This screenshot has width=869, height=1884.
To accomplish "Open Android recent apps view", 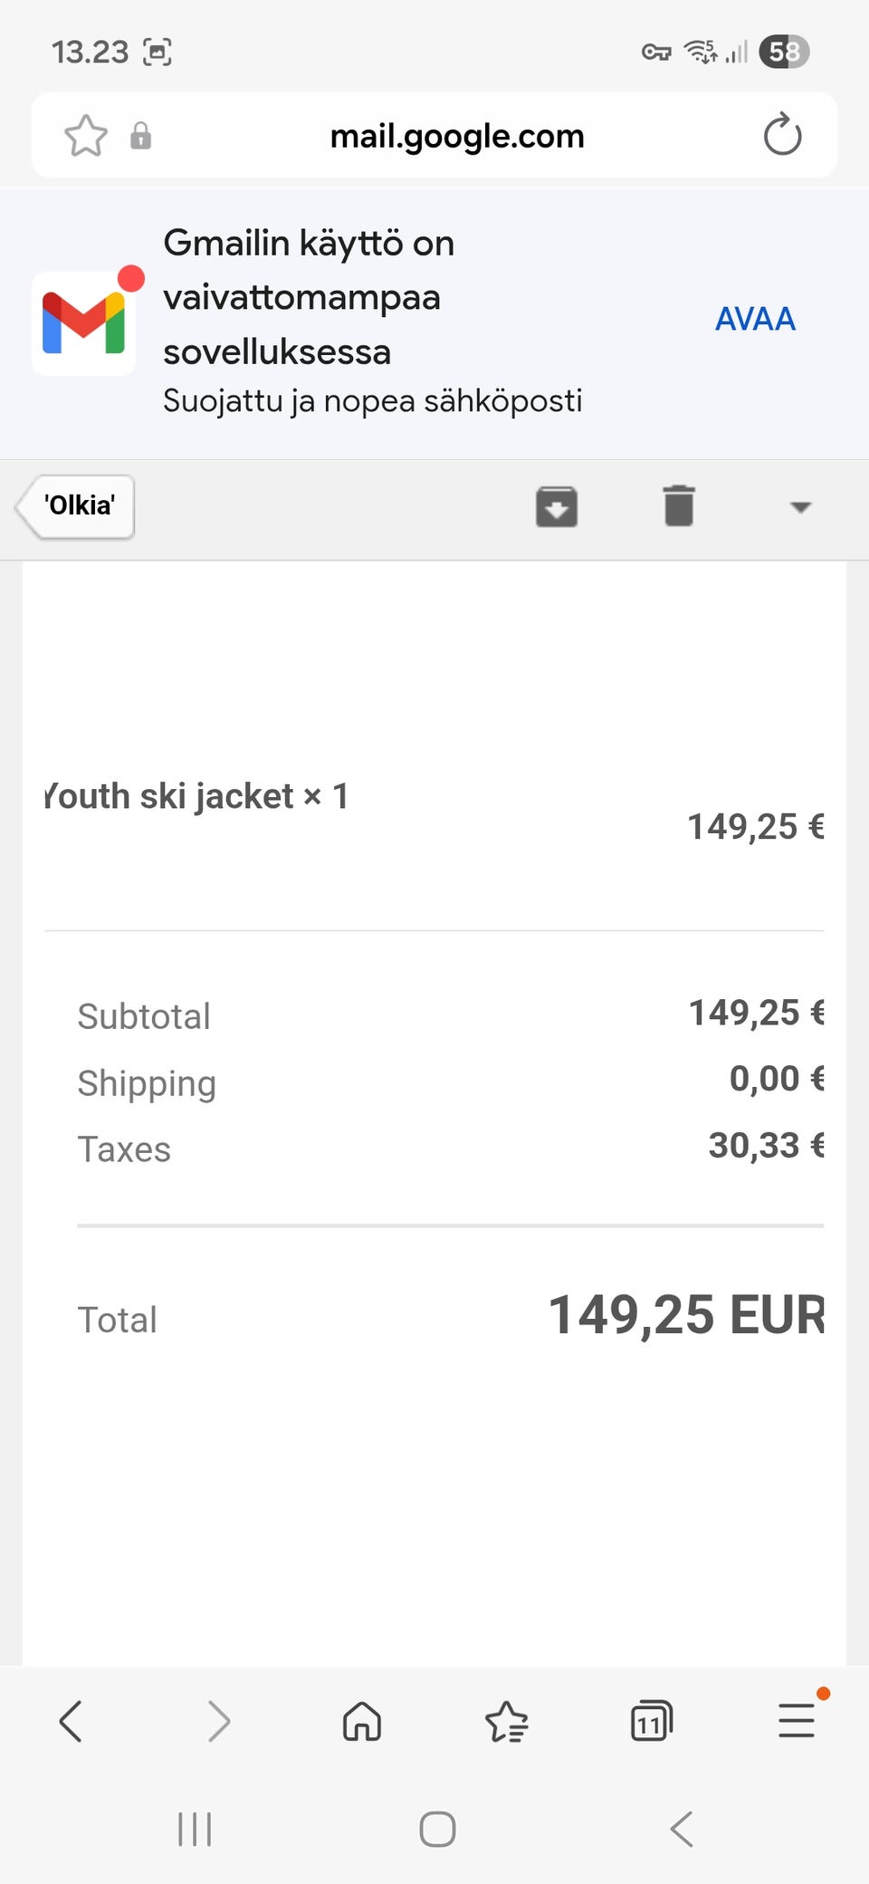I will click(195, 1829).
